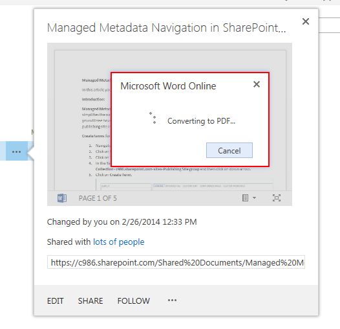This screenshot has width=340, height=329.
Task: Click the document title heading
Action: click(166, 28)
